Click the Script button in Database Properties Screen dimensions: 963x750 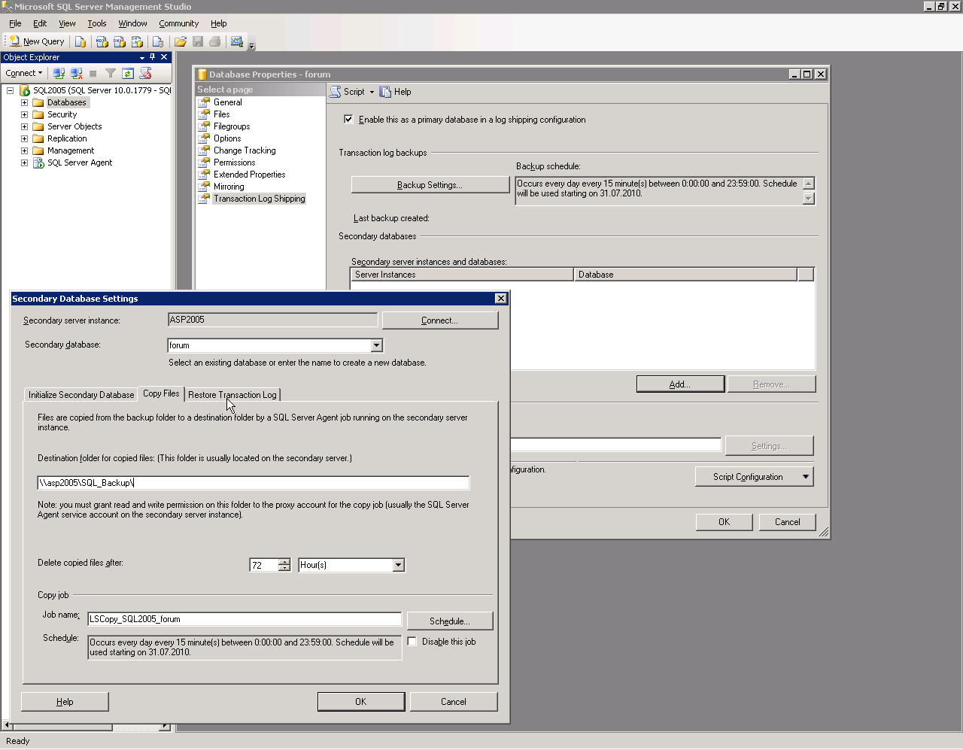coord(347,92)
